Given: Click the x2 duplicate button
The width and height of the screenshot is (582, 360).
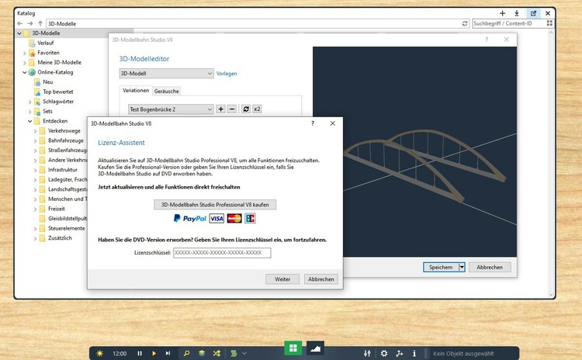Looking at the screenshot, I should point(257,109).
